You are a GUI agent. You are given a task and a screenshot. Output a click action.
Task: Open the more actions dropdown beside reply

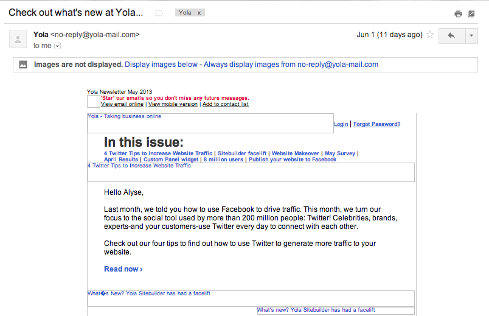pos(471,35)
